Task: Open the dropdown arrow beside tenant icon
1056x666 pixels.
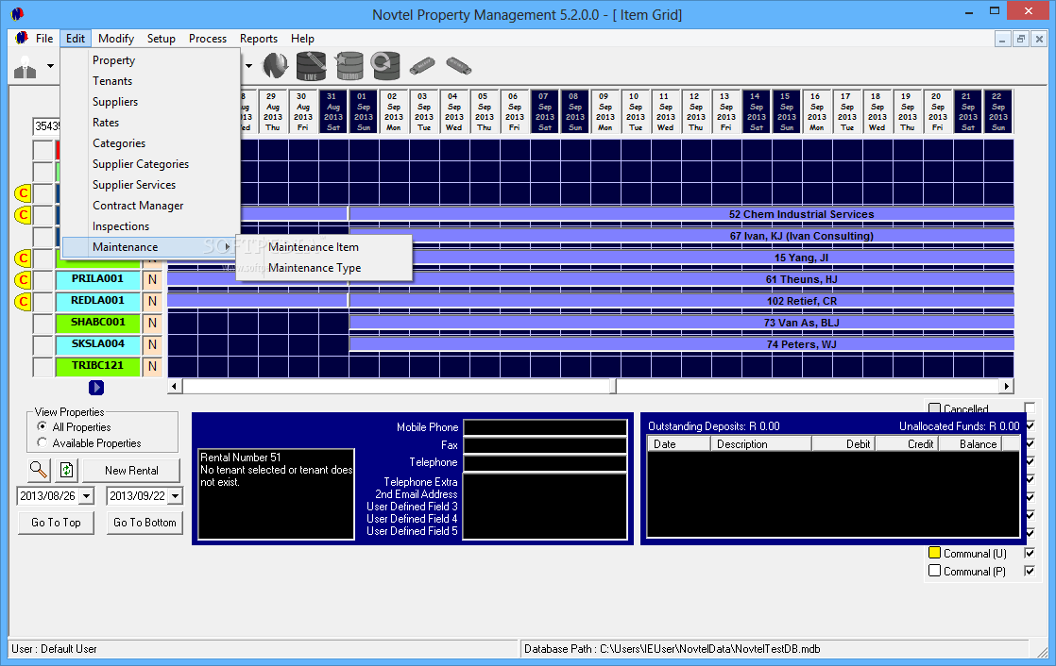Action: point(50,67)
